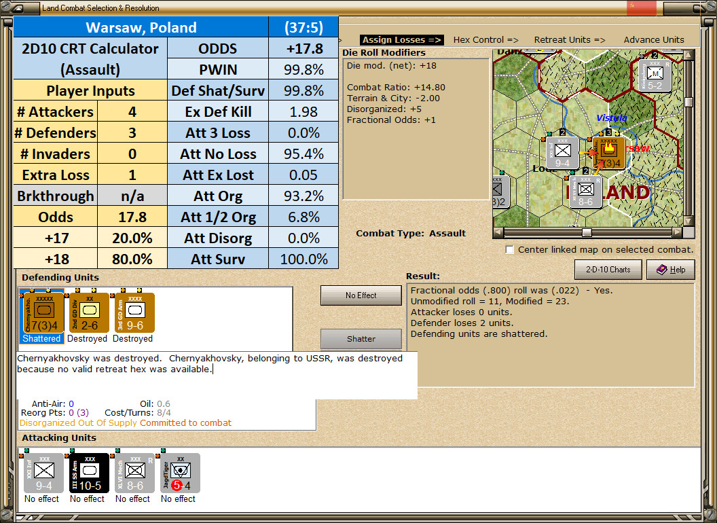Screen dimensions: 717x523
Task: Click the help book icon
Action: (661, 270)
